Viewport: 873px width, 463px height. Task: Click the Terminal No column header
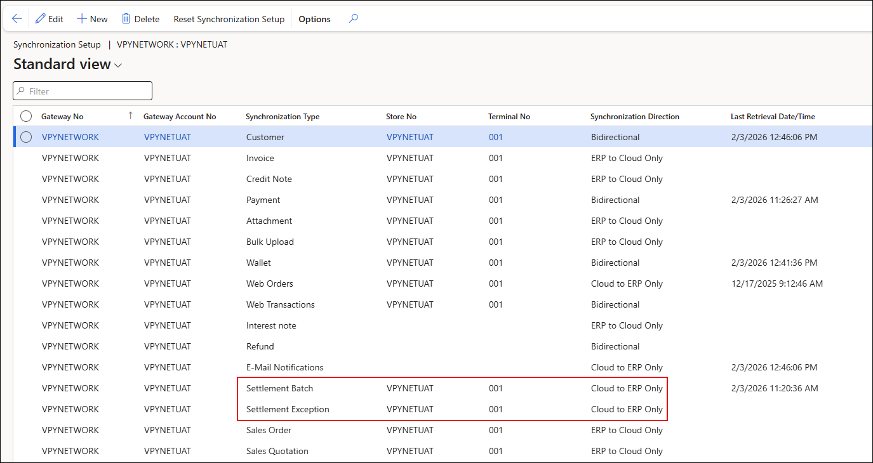coord(509,117)
